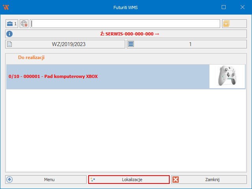Click the yellow archive box button

(226, 24)
